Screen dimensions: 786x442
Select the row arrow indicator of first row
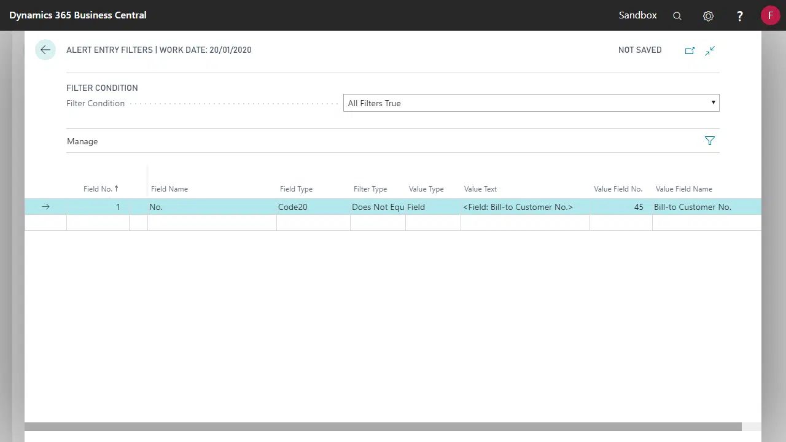[x=45, y=207]
